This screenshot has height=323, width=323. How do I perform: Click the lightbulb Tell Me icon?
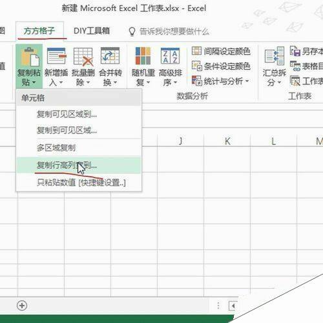(132, 32)
